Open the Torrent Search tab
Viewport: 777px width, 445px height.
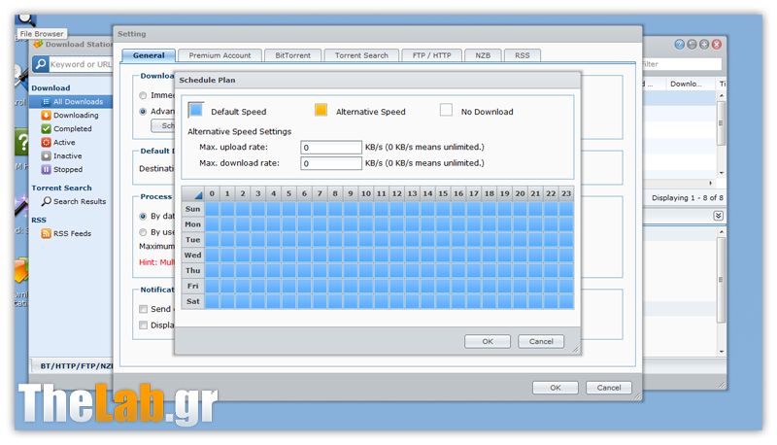pyautogui.click(x=361, y=55)
